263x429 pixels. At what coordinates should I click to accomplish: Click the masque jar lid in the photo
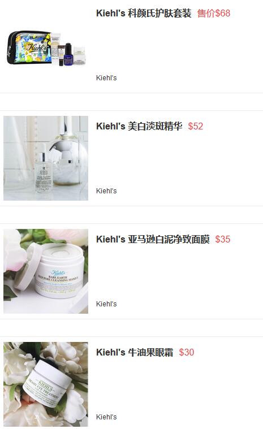click(25, 266)
